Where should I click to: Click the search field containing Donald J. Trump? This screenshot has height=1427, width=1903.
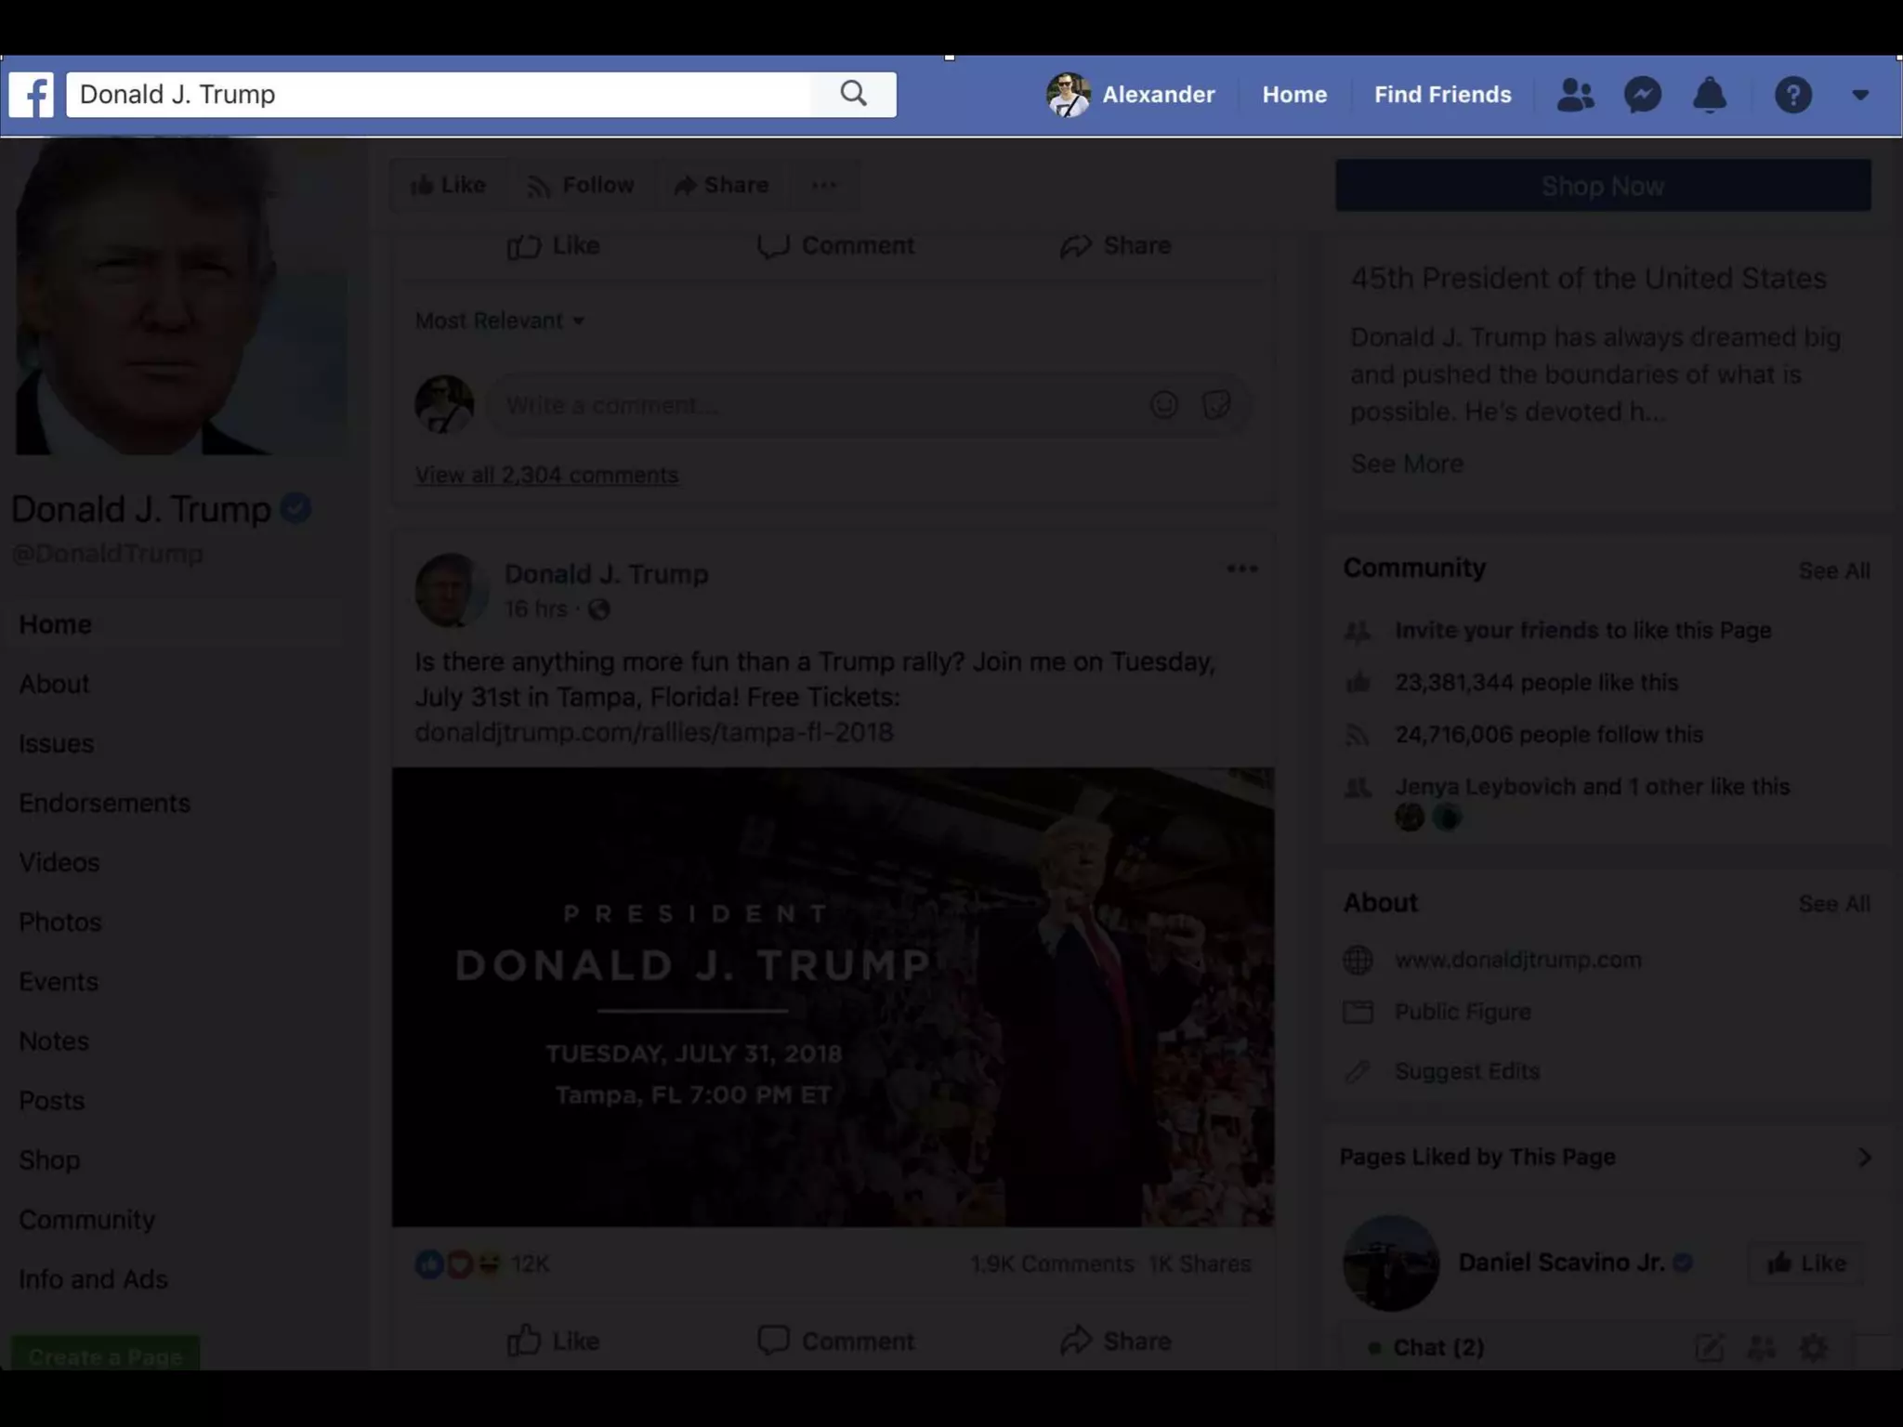pos(439,94)
